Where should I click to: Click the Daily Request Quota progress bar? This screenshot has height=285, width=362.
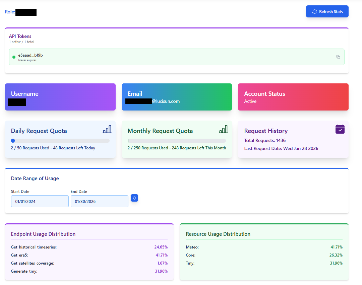click(60, 141)
